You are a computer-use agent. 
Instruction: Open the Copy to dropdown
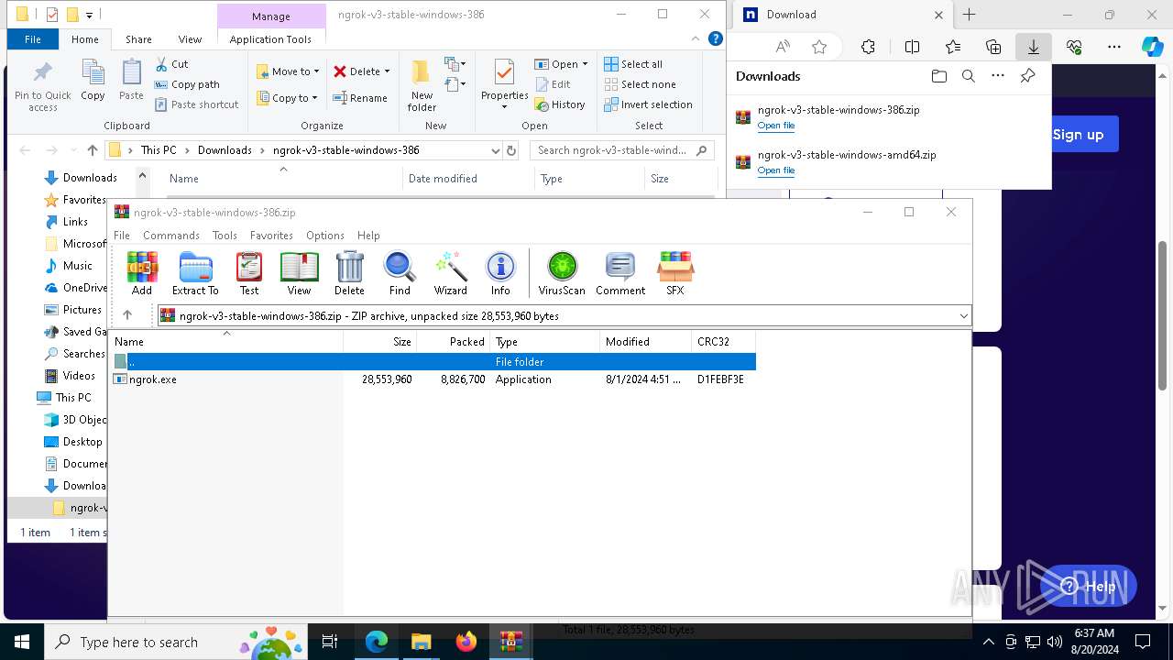(287, 98)
